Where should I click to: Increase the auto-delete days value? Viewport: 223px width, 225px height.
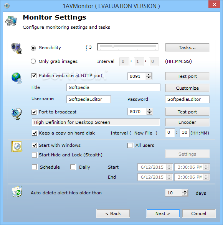(x=185, y=191)
